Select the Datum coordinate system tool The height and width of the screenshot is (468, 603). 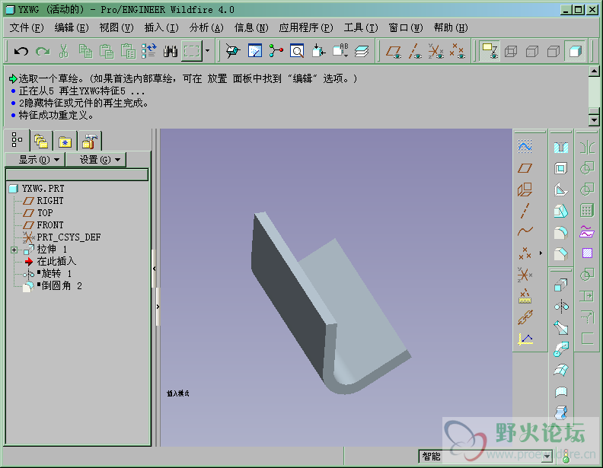[x=525, y=275]
